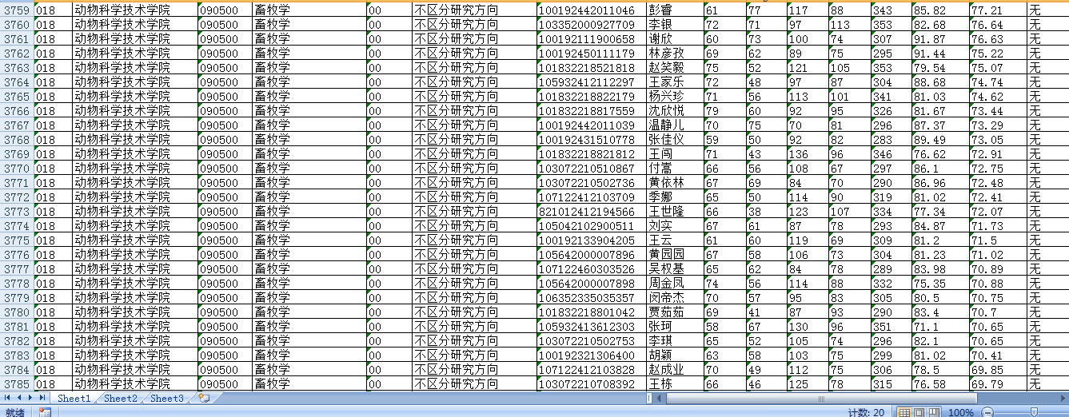1069x417 pixels.
Task: Click the 100% zoom level button
Action: [961, 412]
